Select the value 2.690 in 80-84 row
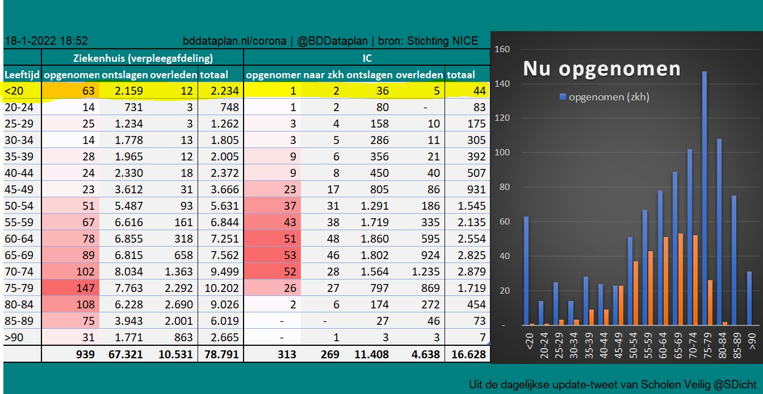763x394 pixels. [x=178, y=304]
